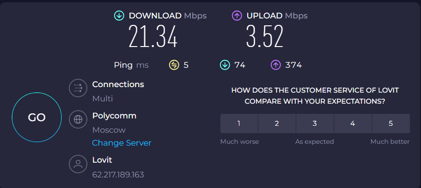This screenshot has width=421, height=188.
Task: Click the Polycomm server name
Action: (115, 116)
